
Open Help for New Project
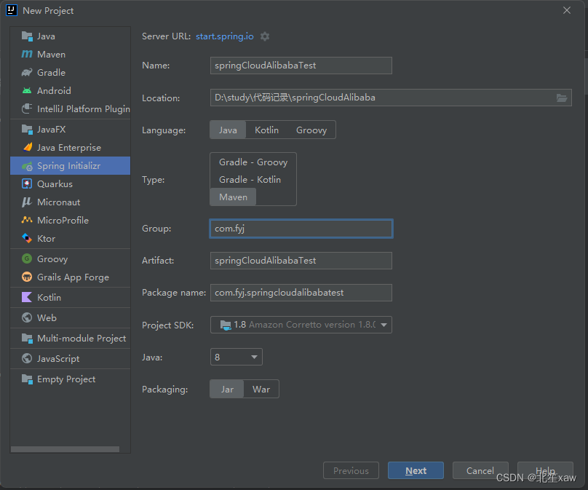click(x=545, y=470)
